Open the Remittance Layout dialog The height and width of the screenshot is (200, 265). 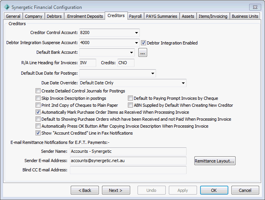(215, 161)
